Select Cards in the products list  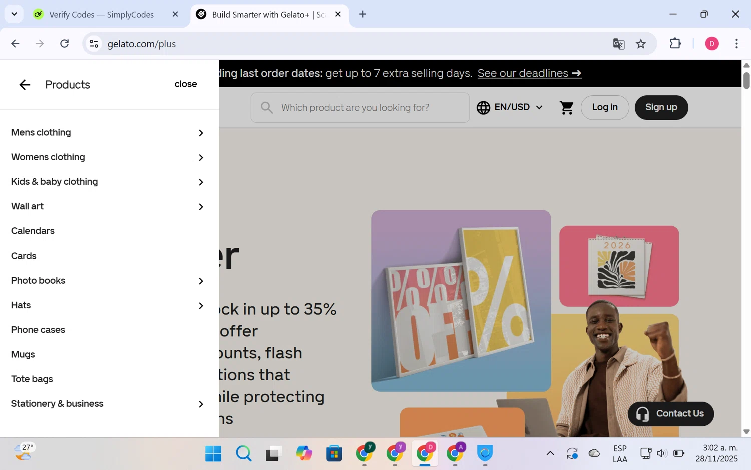click(24, 256)
